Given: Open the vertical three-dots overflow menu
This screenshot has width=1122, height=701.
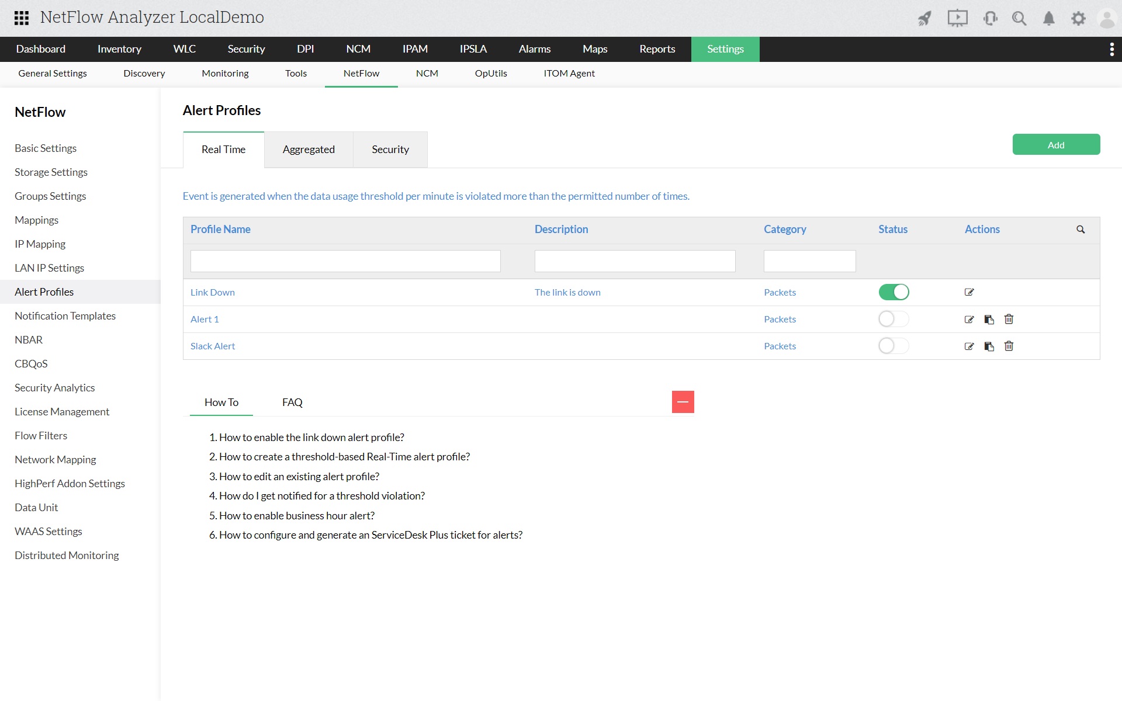Looking at the screenshot, I should [1111, 49].
